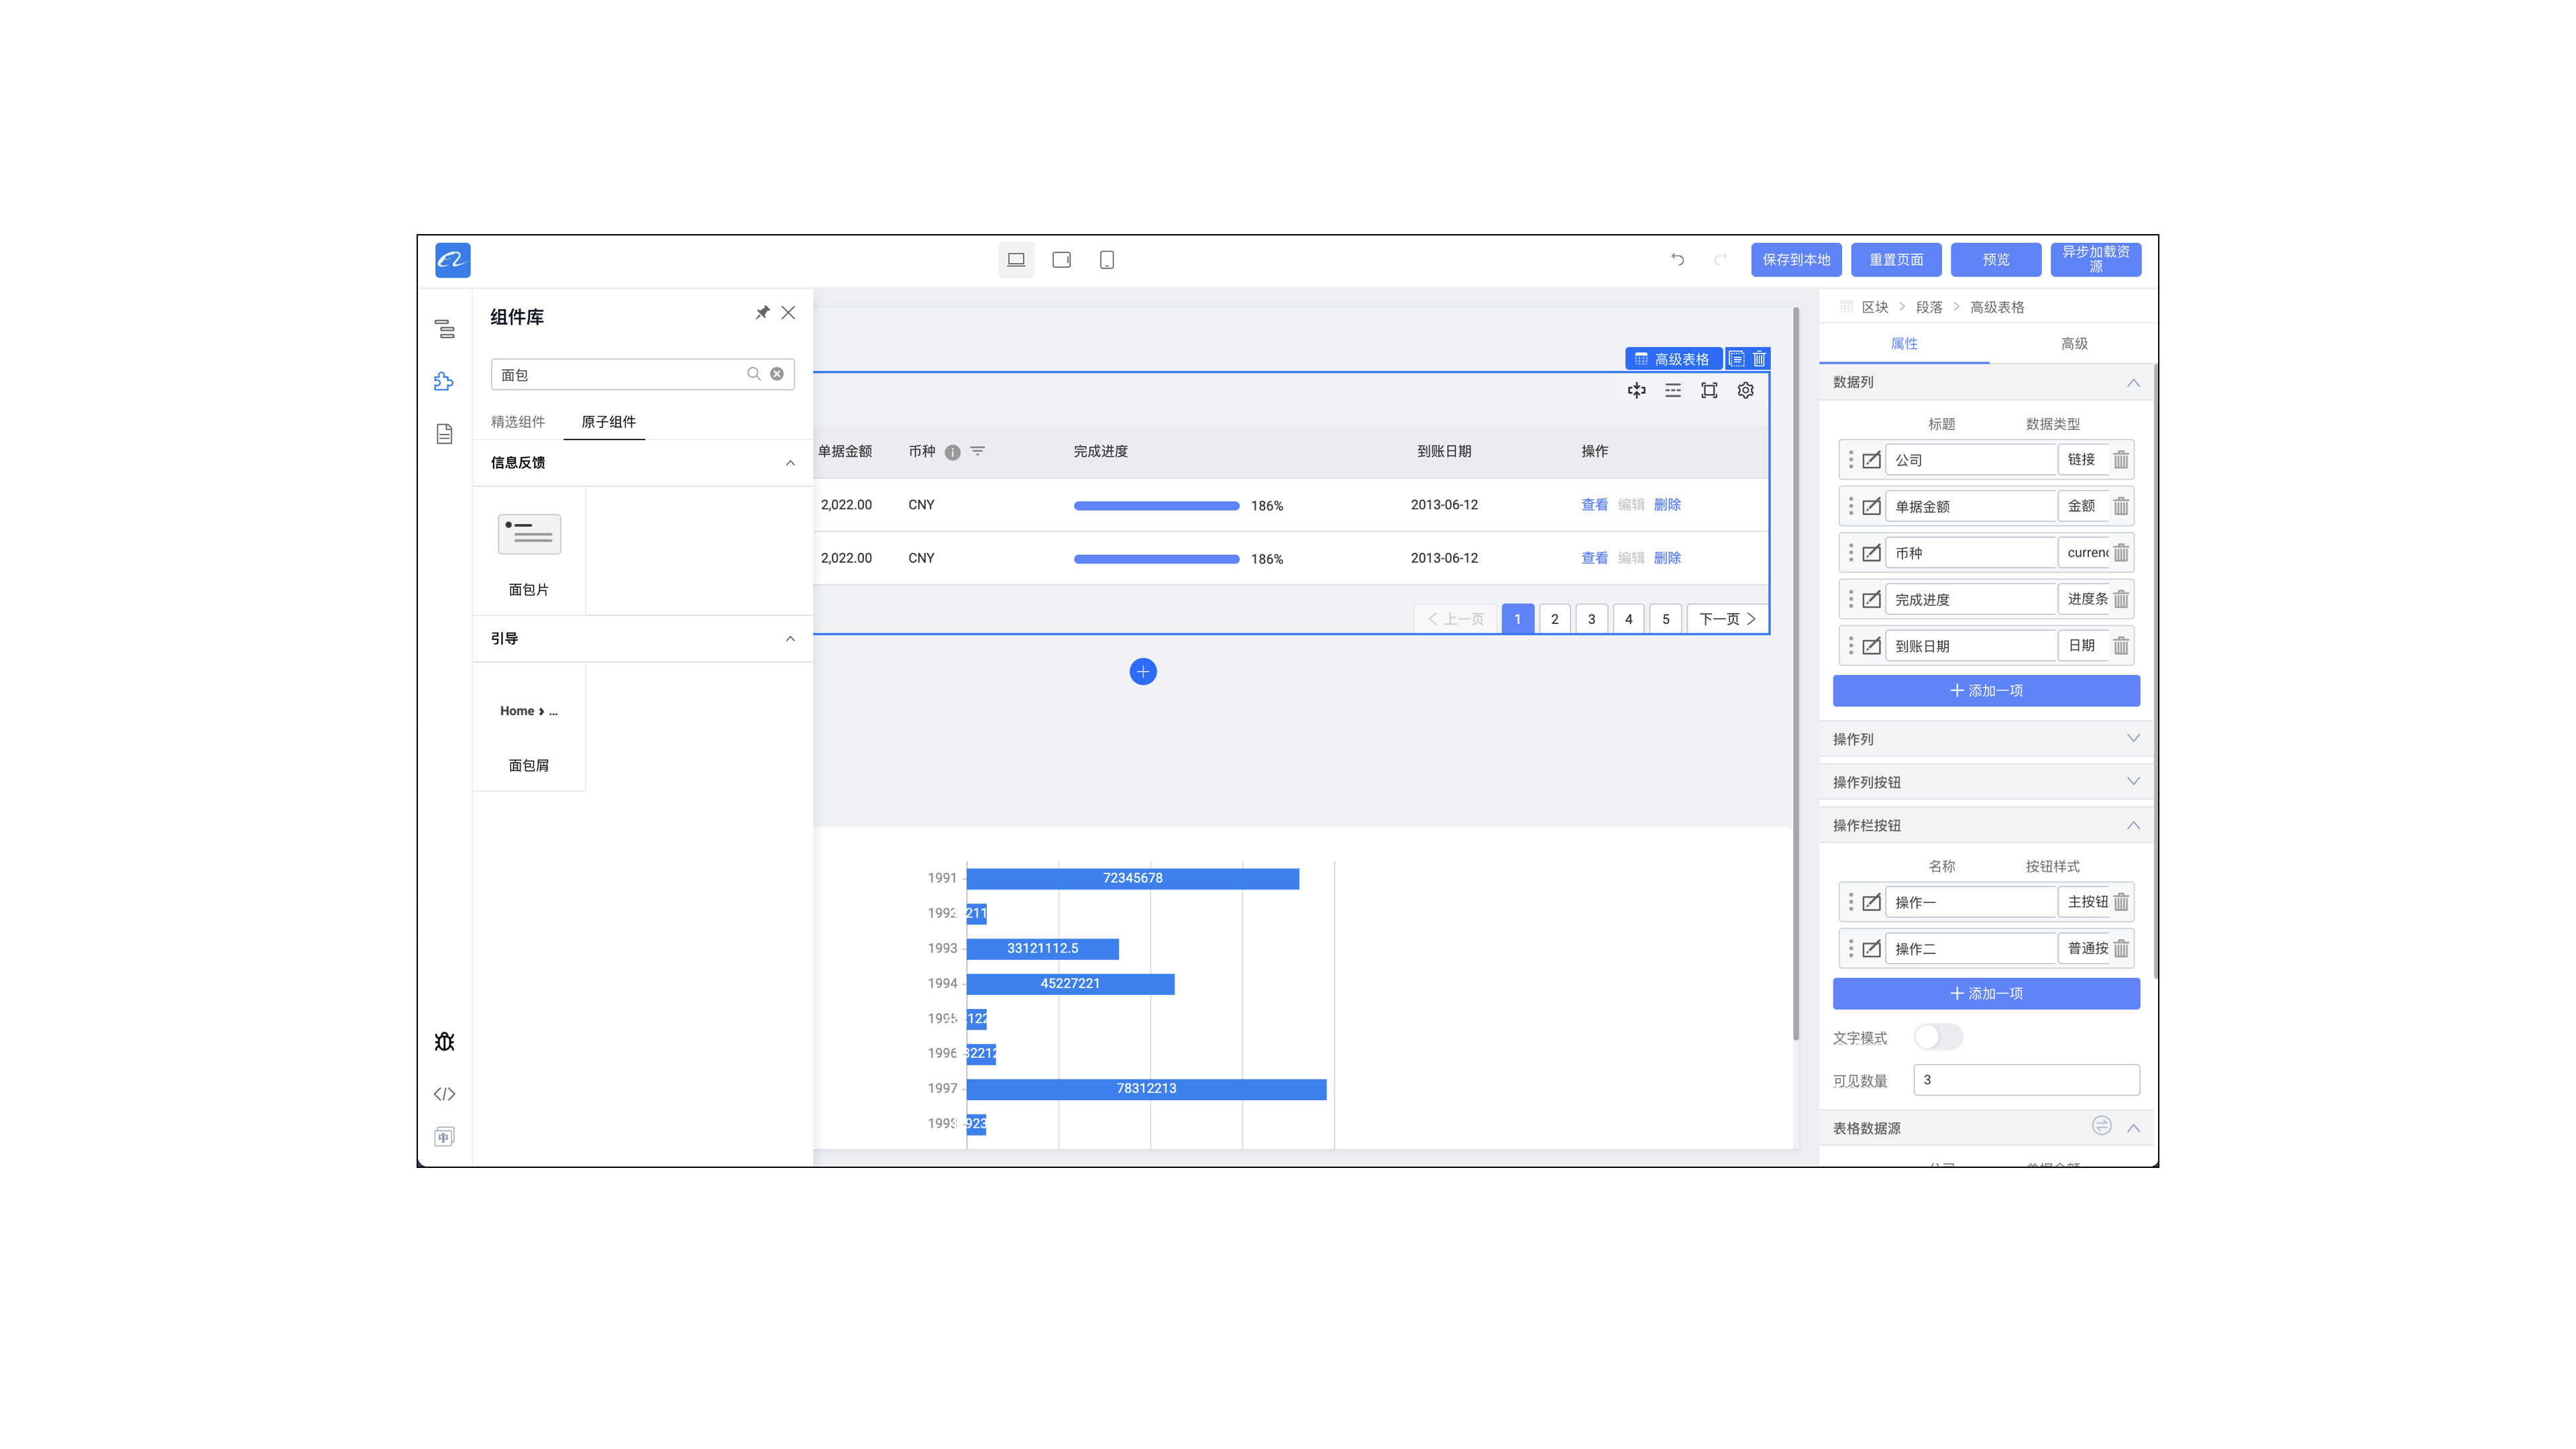The width and height of the screenshot is (2576, 1449).
Task: Open the outline tree panel icon
Action: 444,329
